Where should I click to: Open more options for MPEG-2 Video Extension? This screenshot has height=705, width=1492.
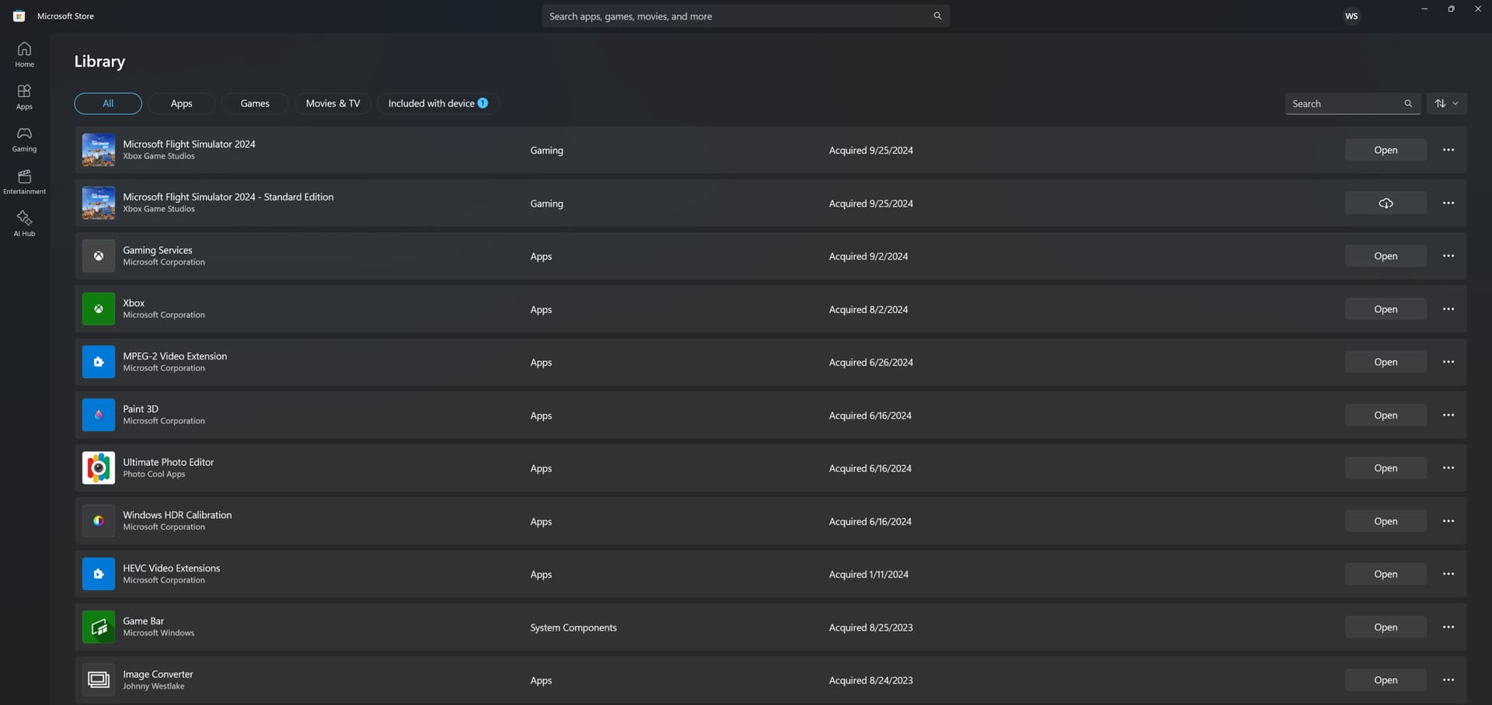click(x=1448, y=362)
